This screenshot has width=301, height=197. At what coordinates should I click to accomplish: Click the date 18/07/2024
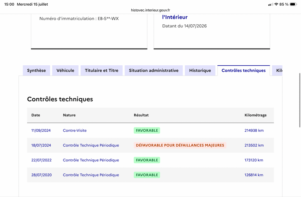click(41, 145)
